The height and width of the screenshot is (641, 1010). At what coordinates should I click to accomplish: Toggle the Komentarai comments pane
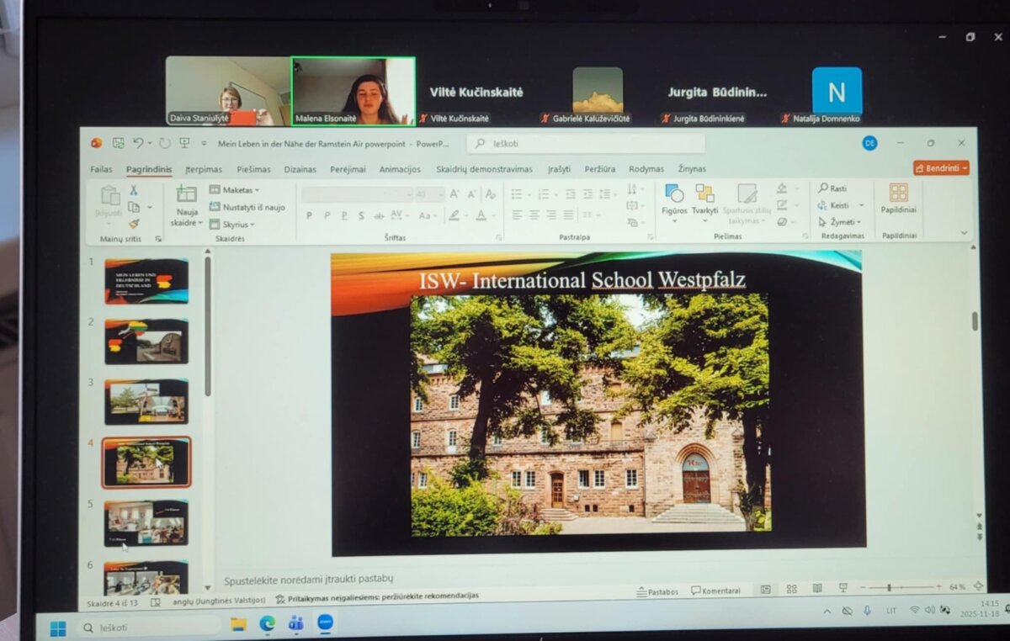point(715,591)
